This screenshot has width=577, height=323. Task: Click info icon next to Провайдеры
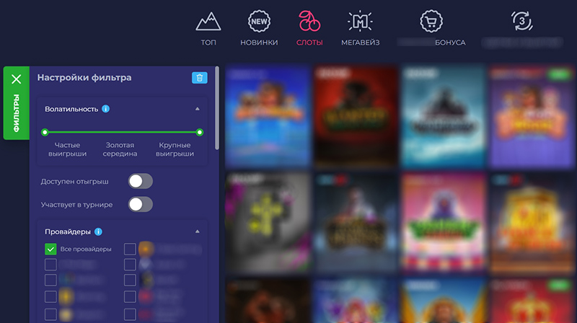pos(98,232)
